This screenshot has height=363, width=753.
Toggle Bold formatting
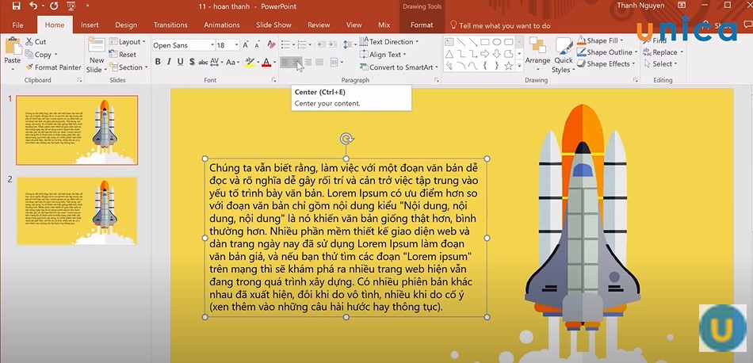tap(158, 62)
